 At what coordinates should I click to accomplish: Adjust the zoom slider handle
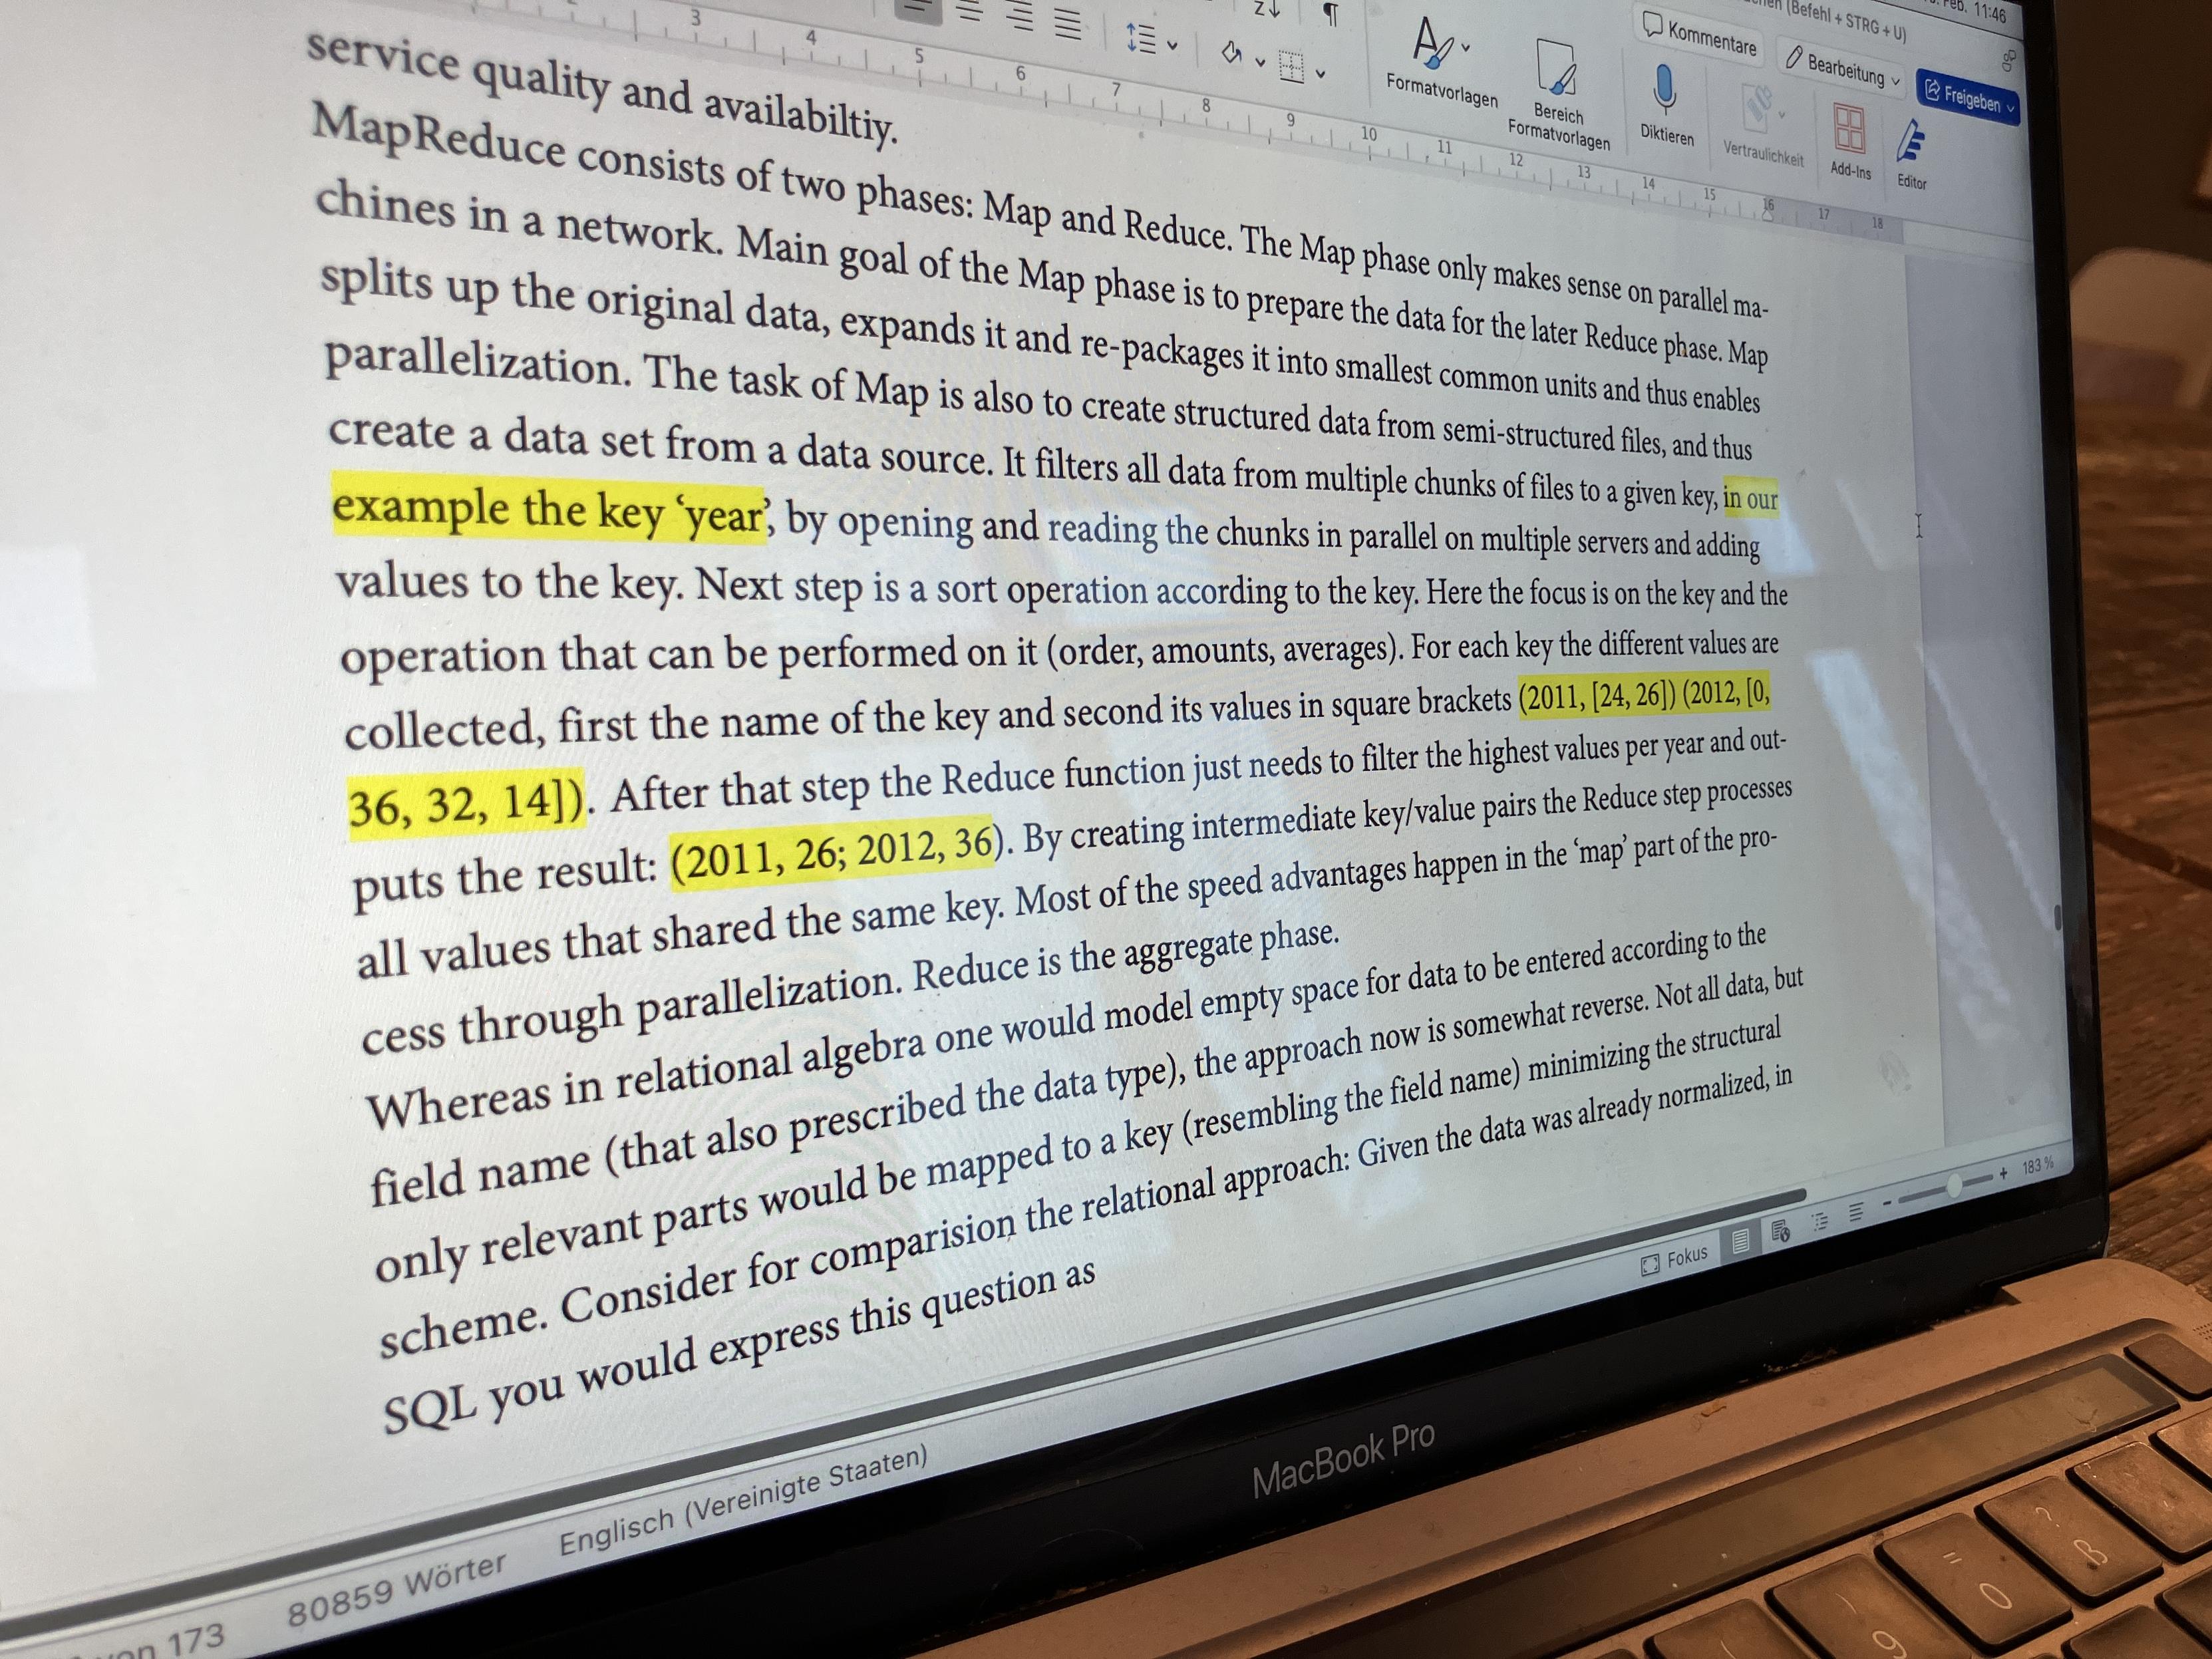tap(1954, 1186)
